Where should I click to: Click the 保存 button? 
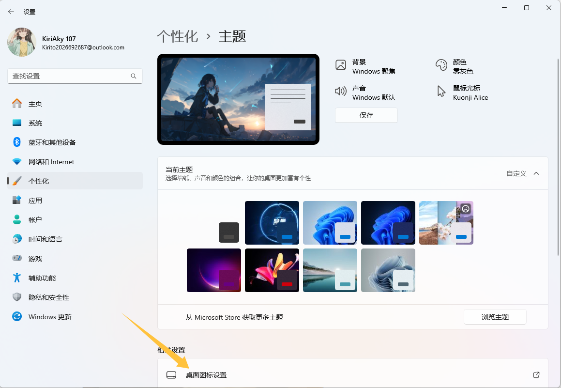pos(366,115)
